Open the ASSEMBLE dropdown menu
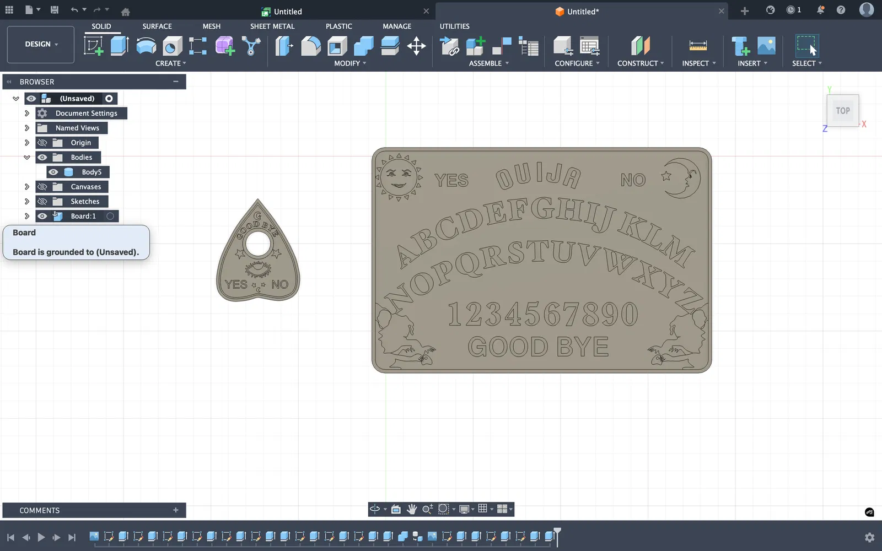 (x=489, y=63)
